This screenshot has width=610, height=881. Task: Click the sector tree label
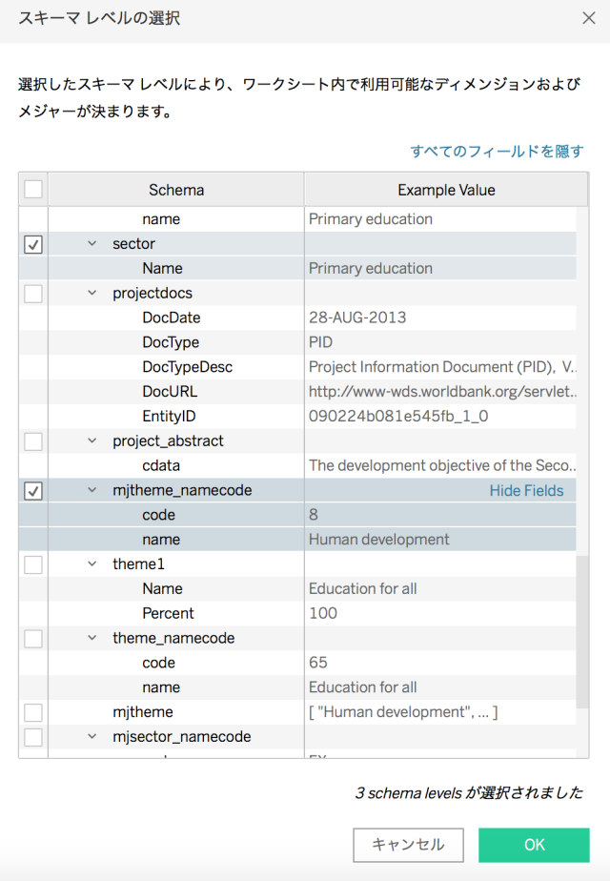tap(133, 244)
